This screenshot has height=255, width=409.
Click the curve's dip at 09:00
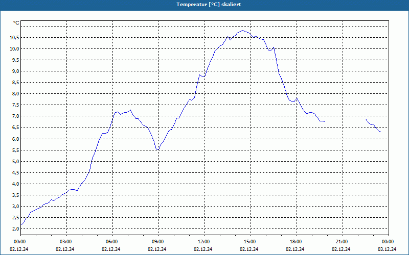(x=157, y=149)
